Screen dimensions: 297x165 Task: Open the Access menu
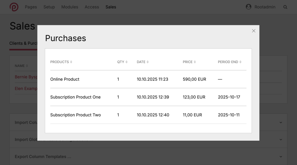[x=92, y=7]
